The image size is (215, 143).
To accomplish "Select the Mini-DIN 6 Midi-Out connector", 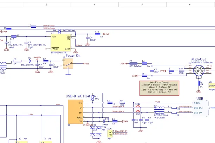I will coord(198,70).
